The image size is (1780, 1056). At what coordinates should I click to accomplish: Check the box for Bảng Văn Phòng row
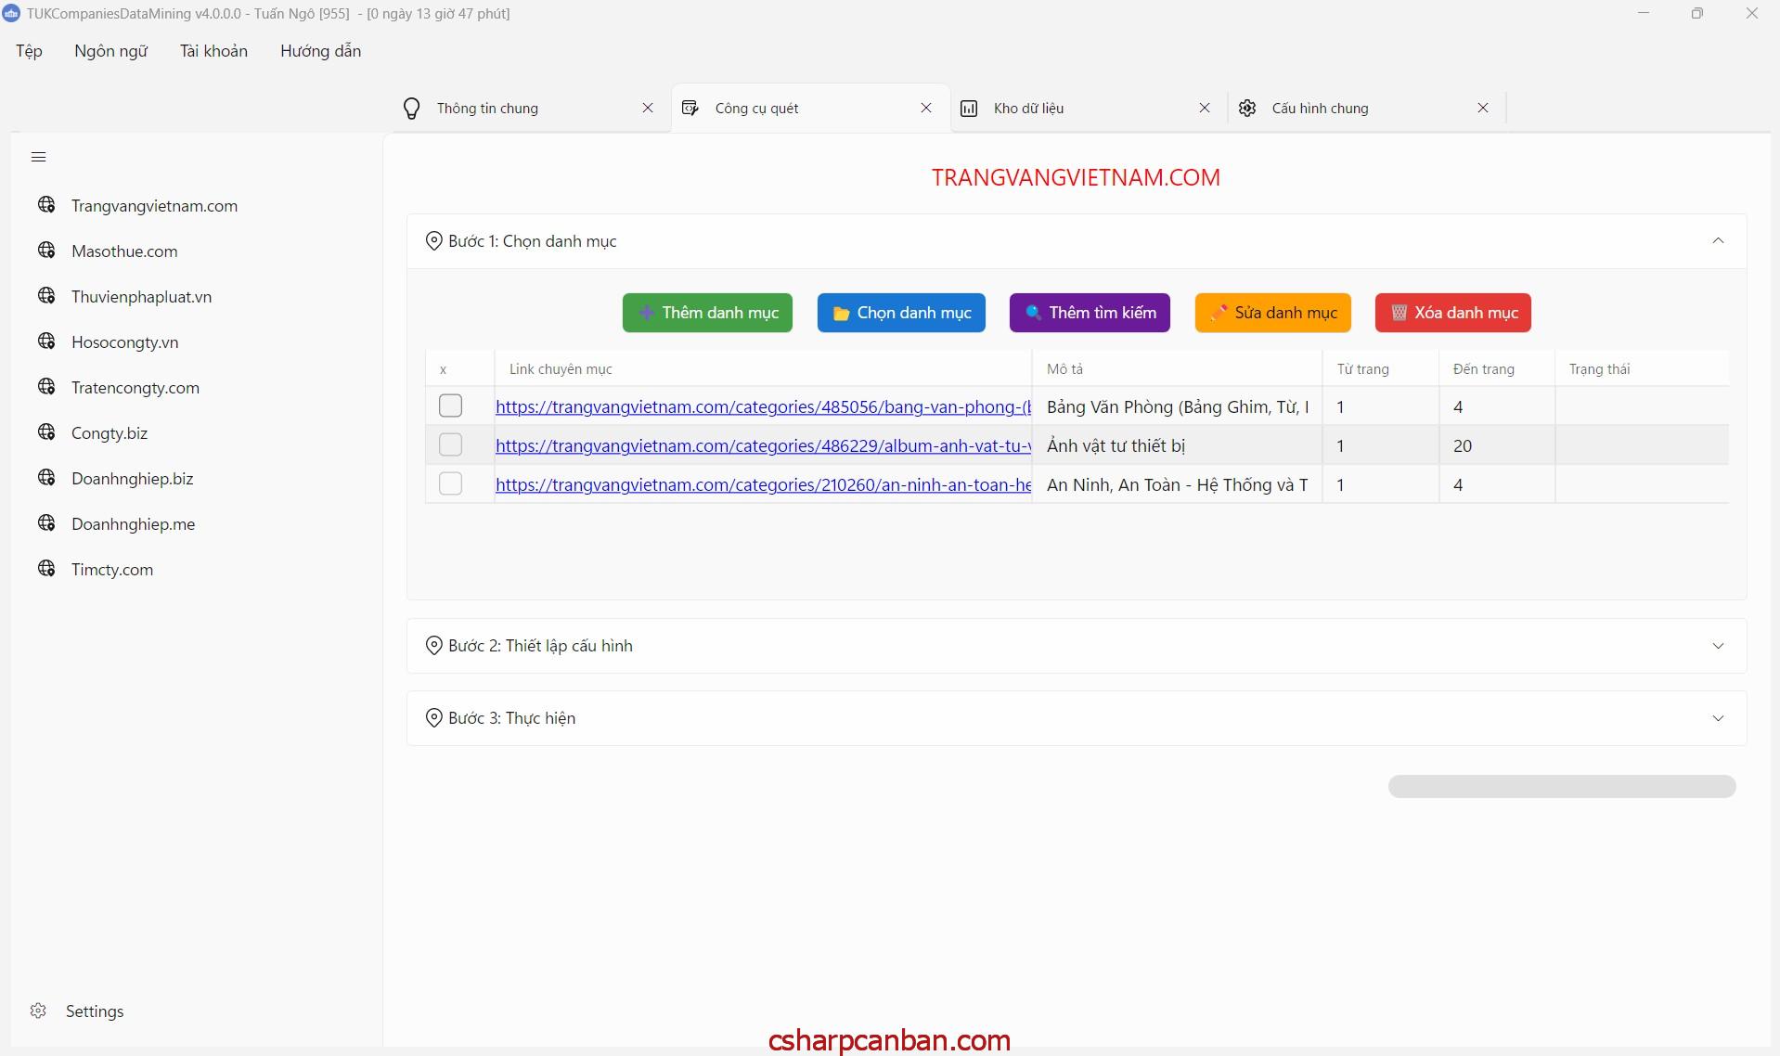(450, 406)
